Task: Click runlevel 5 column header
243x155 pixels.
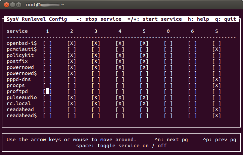Action: point(144,31)
